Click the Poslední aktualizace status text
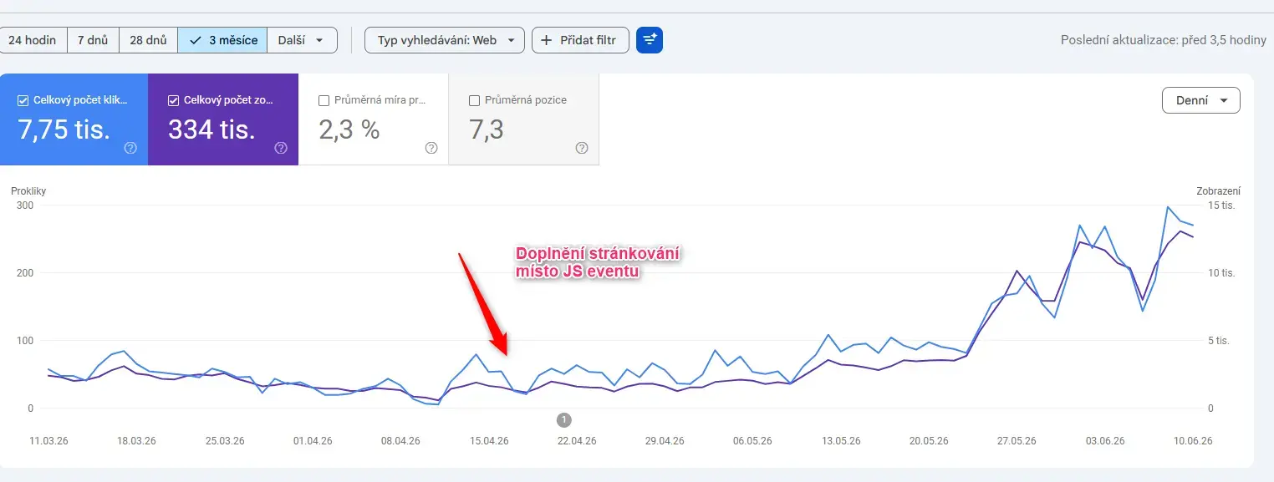The width and height of the screenshot is (1274, 482). click(1162, 40)
